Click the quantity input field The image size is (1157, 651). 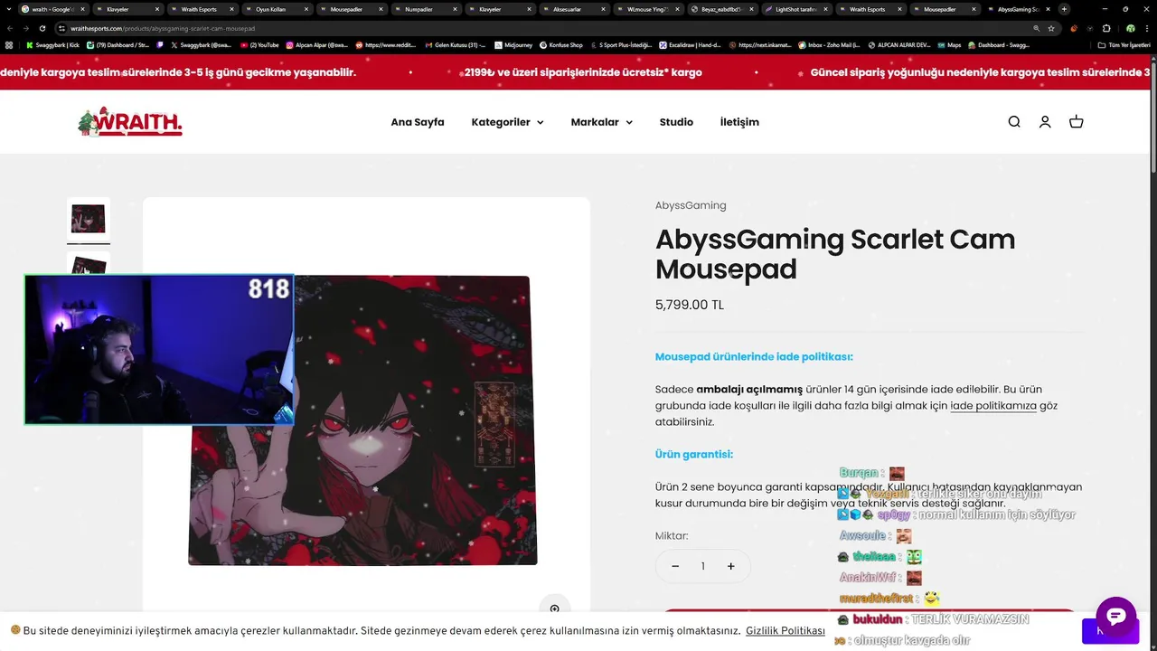click(702, 566)
